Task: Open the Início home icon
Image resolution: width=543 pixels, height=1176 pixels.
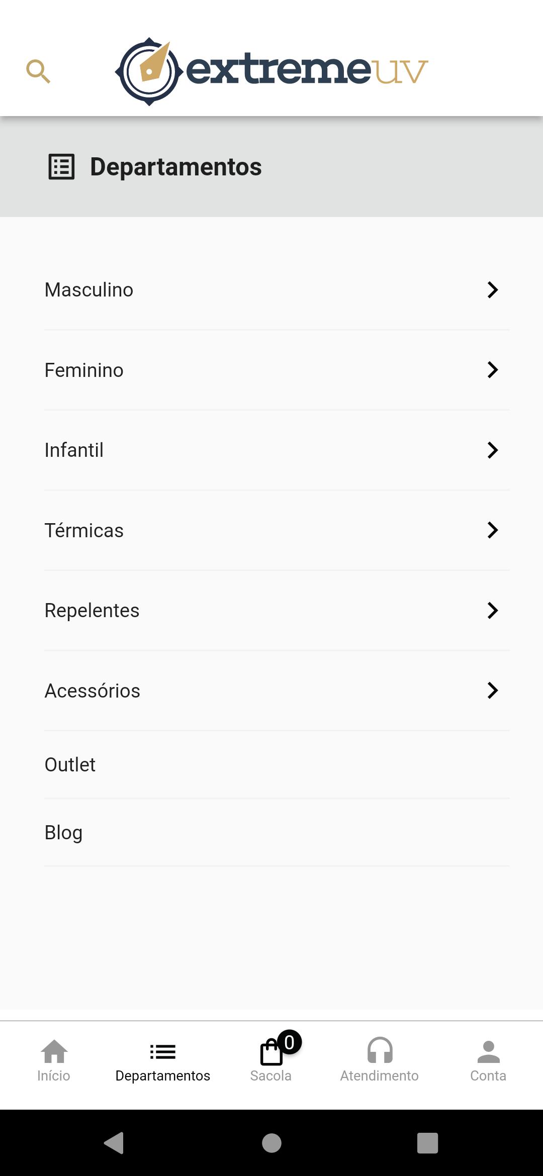Action: tap(54, 1051)
